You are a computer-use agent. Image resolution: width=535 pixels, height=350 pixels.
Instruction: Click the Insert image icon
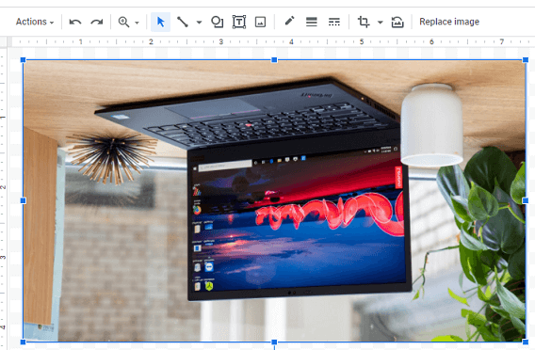pyautogui.click(x=260, y=22)
